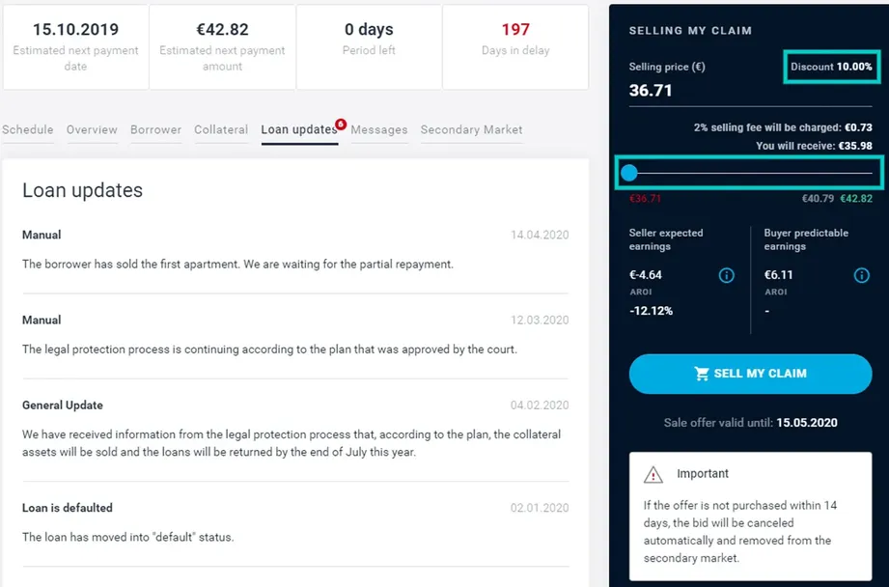Click the SELL MY CLAIM button

tap(750, 374)
